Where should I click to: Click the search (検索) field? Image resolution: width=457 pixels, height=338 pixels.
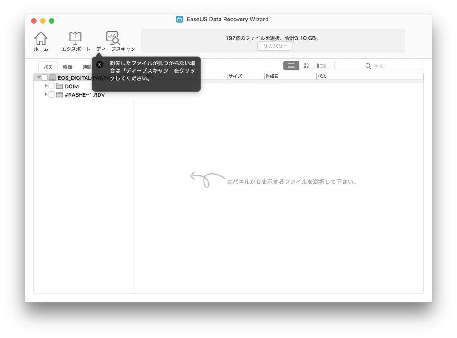click(x=378, y=66)
